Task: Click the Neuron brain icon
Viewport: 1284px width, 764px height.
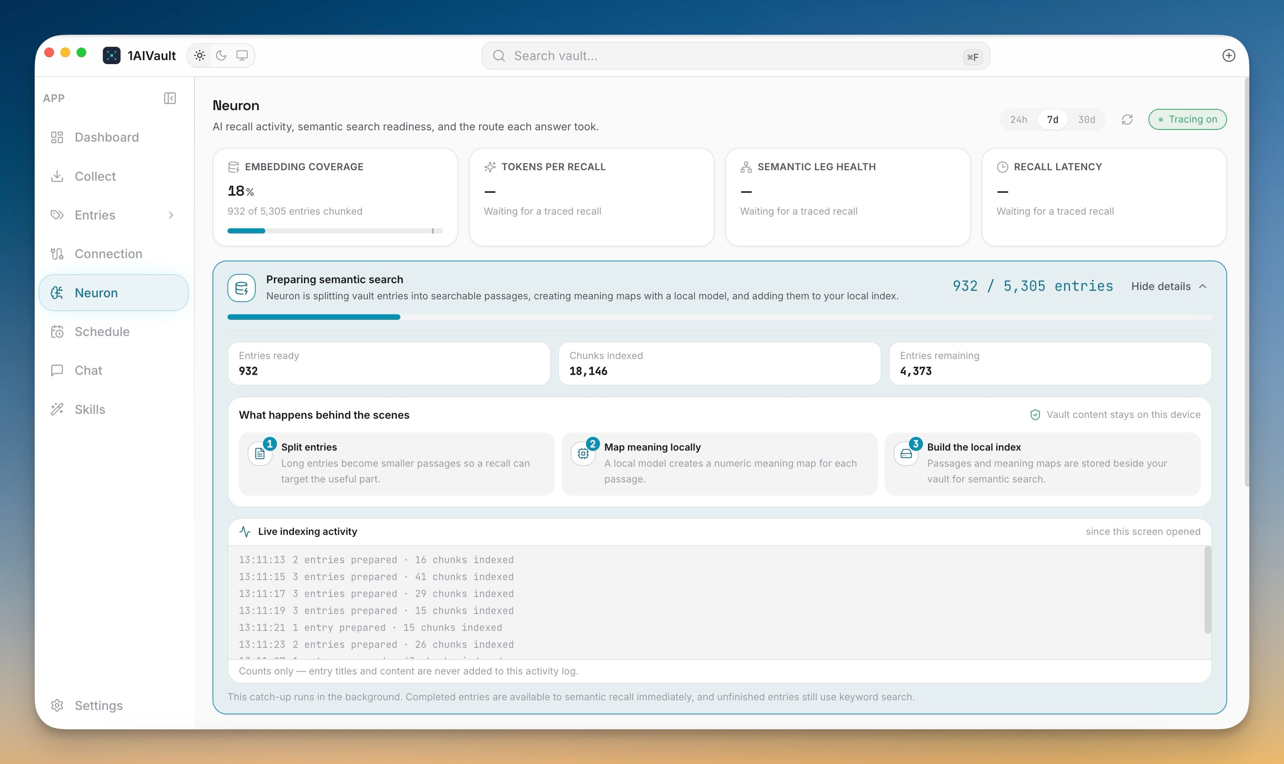Action: [57, 292]
